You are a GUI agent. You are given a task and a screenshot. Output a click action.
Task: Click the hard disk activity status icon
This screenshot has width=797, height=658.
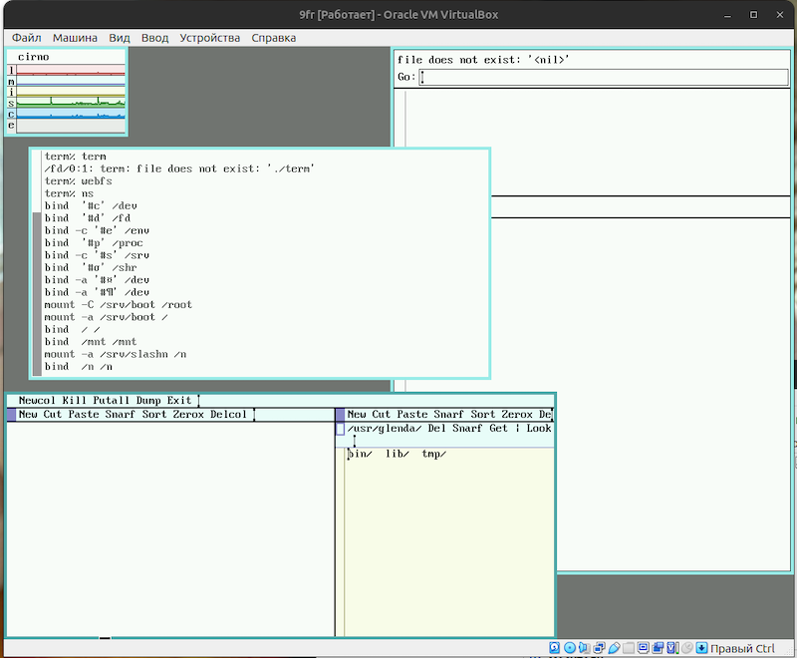(x=554, y=648)
